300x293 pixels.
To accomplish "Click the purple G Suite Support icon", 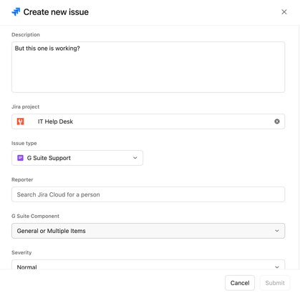I will click(x=20, y=158).
